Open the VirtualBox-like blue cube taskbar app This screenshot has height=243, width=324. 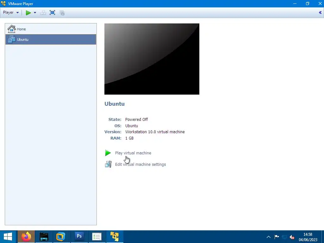click(x=60, y=237)
